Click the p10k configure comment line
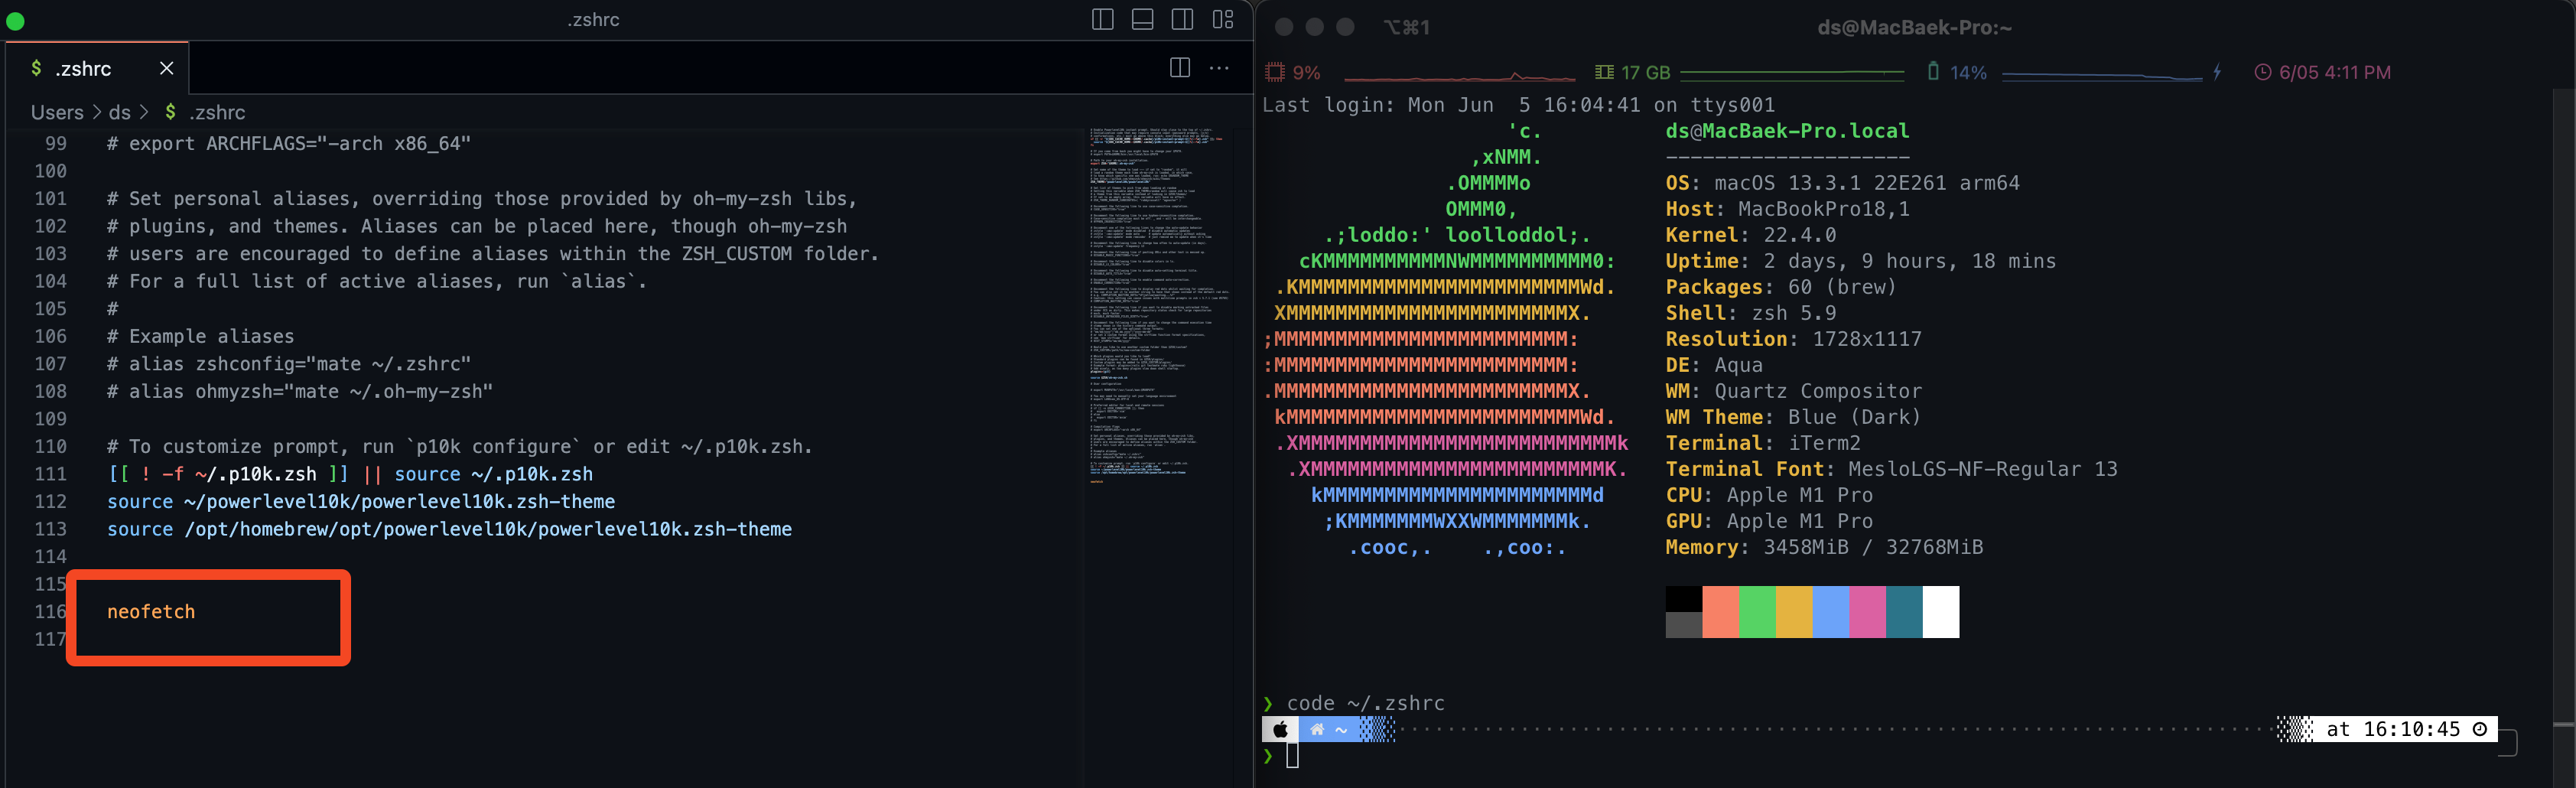2576x788 pixels. click(x=460, y=447)
